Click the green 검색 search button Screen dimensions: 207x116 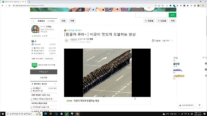(x=172, y=15)
